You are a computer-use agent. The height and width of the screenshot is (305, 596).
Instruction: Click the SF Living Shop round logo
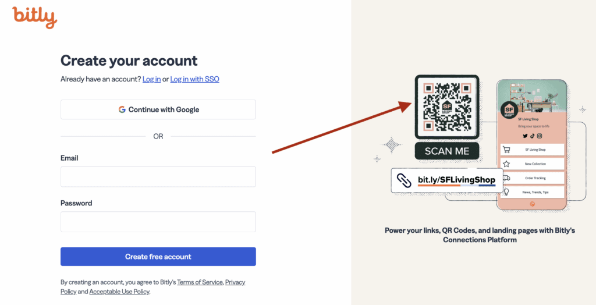pos(509,110)
